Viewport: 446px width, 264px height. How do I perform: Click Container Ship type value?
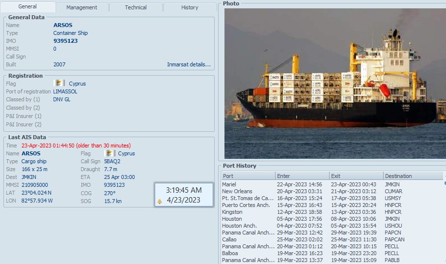tap(70, 33)
